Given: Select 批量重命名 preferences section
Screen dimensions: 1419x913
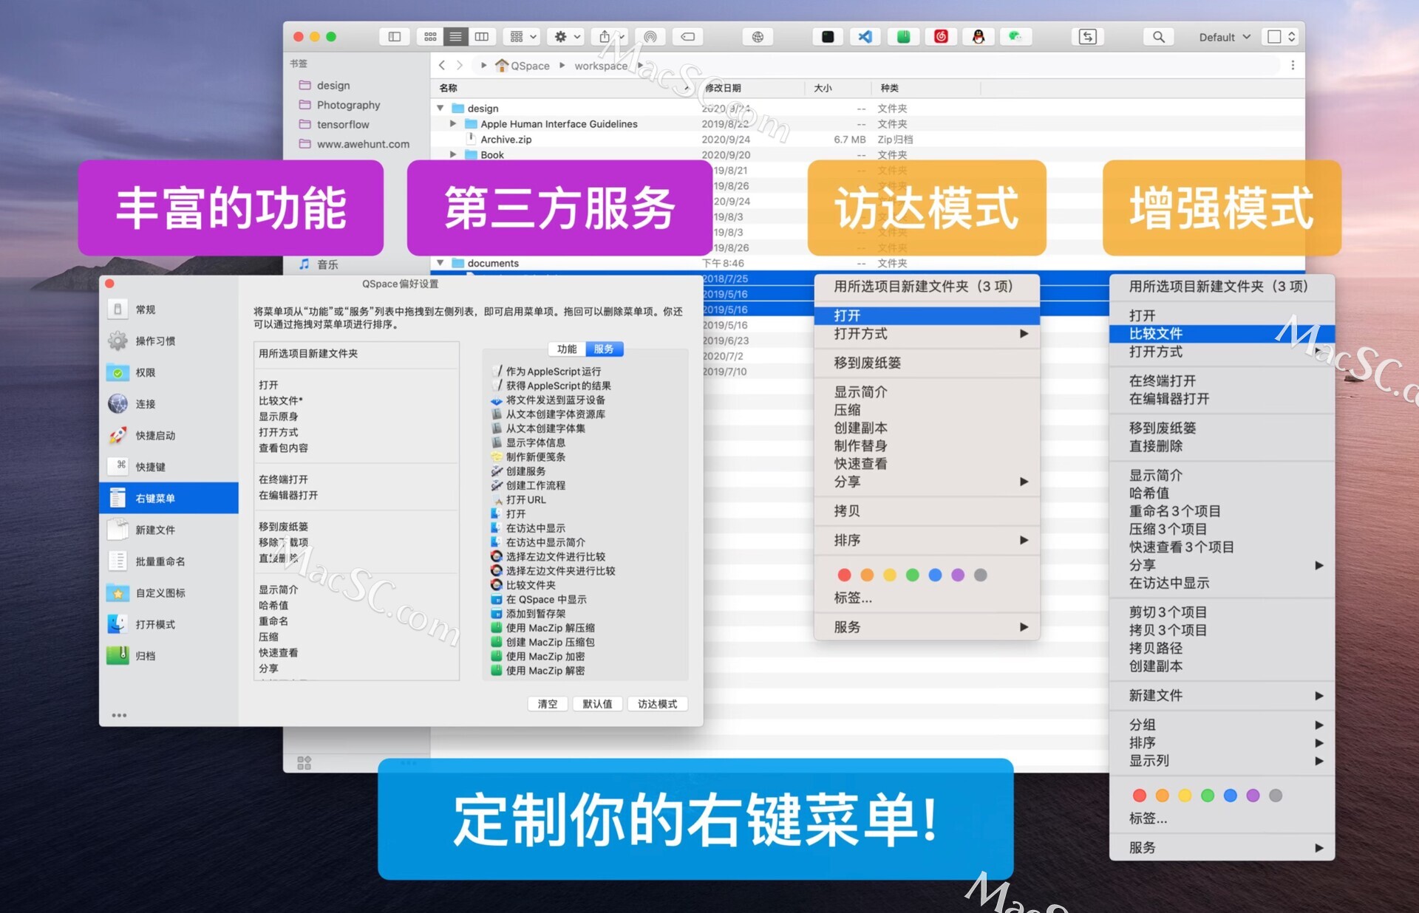Looking at the screenshot, I should (x=169, y=561).
